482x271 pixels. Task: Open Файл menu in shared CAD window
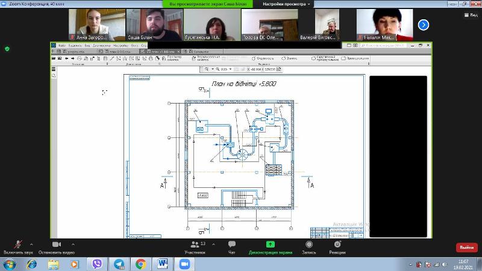[61, 46]
